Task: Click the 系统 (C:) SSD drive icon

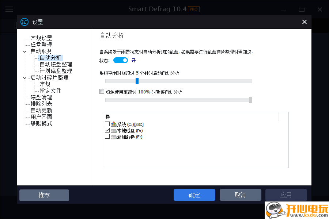Action: [x=113, y=124]
